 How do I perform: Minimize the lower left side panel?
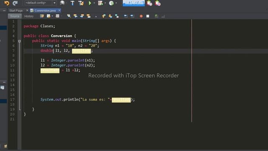[x=4, y=82]
